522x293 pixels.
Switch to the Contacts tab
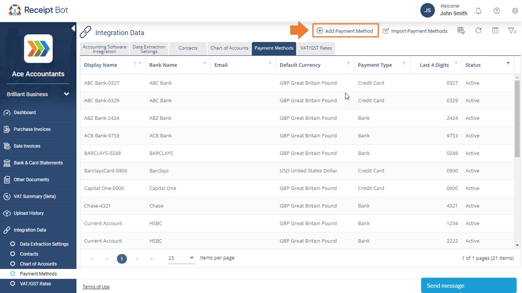[x=188, y=48]
